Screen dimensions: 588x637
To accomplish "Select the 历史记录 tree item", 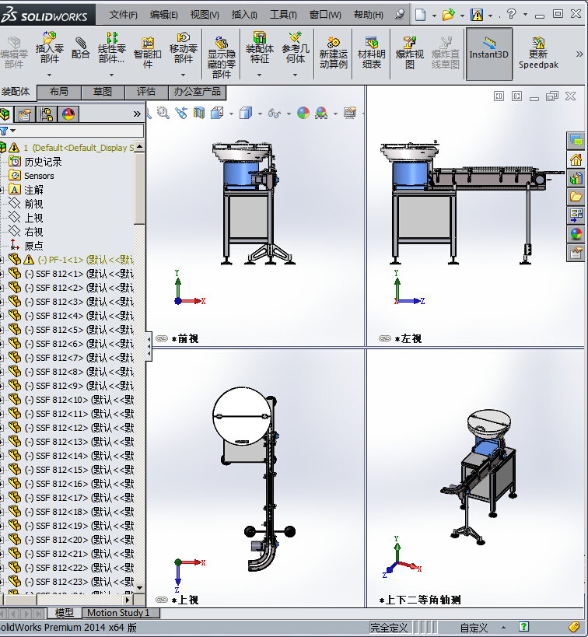I will 43,162.
